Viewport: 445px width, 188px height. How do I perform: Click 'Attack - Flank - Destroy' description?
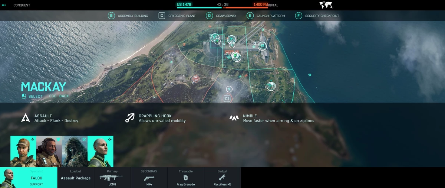[56, 121]
